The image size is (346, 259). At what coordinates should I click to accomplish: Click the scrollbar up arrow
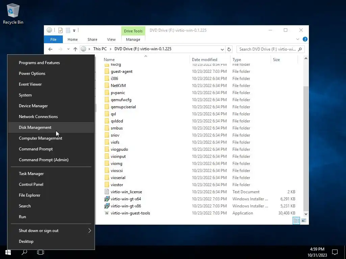(x=306, y=59)
